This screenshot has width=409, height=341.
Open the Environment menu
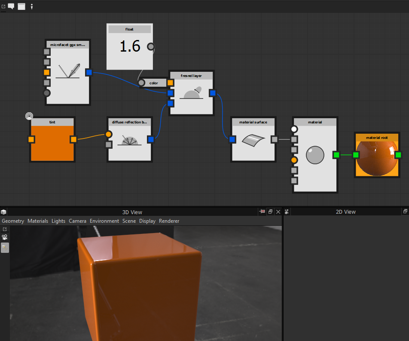104,221
